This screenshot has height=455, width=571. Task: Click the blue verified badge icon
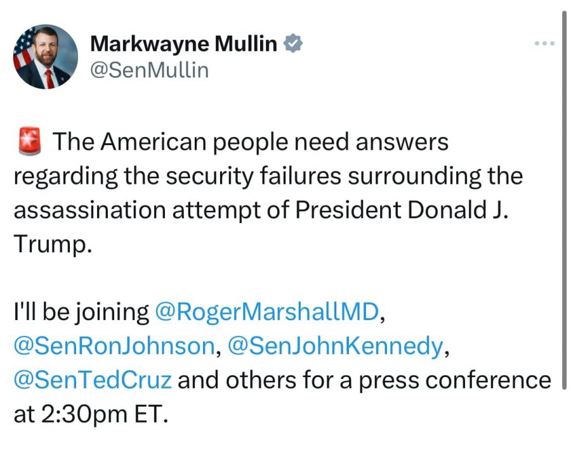[292, 44]
